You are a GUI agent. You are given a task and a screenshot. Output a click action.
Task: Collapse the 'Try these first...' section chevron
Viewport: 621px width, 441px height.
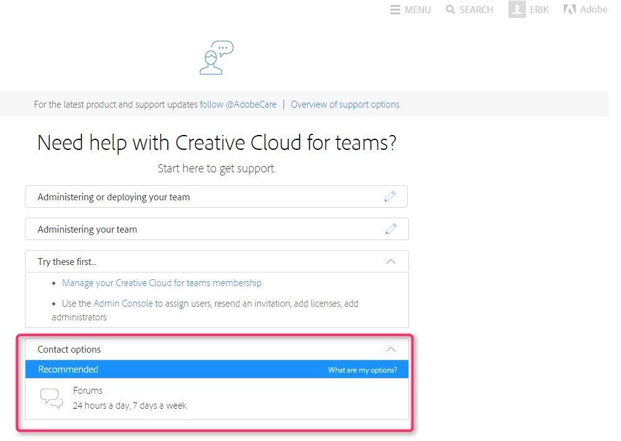391,261
